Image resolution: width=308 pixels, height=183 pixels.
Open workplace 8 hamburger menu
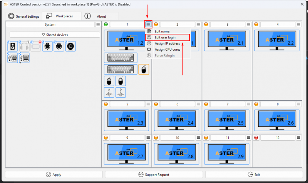click(x=299, y=104)
